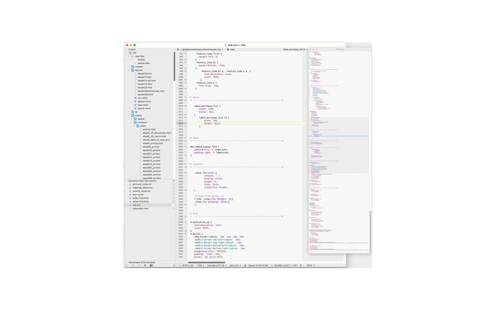Image resolution: width=496 pixels, height=310 pixels.
Task: Click the close circle beside archived_notes.txt
Action: [174, 184]
